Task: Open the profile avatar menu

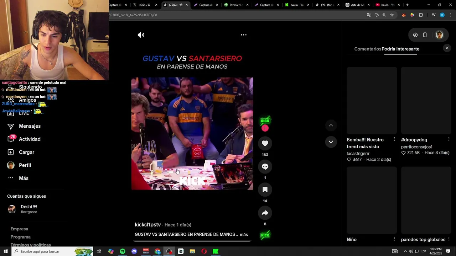Action: pos(439,35)
